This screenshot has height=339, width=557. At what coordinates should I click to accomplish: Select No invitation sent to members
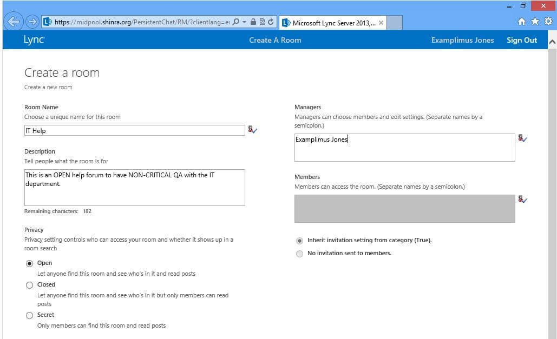[299, 254]
